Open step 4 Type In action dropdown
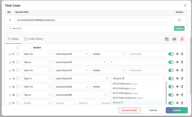 click(37, 78)
